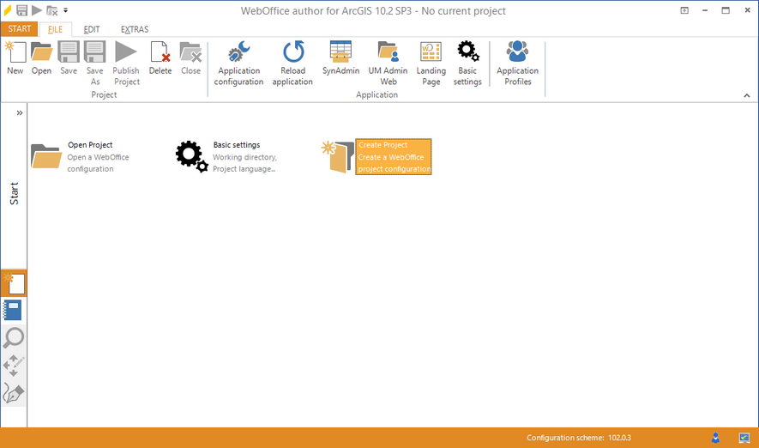Click the fountain pen icon in the sidebar

pyautogui.click(x=14, y=393)
